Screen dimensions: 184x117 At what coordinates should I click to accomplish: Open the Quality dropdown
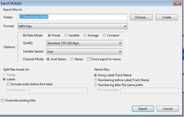click(x=84, y=43)
